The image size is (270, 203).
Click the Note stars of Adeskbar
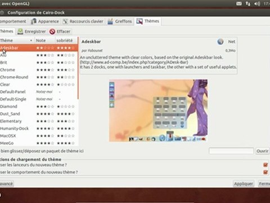tap(45, 48)
